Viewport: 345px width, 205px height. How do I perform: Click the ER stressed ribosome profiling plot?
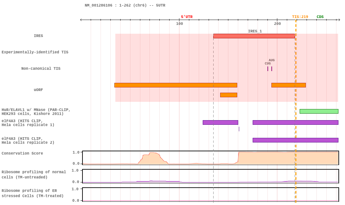[210, 195]
